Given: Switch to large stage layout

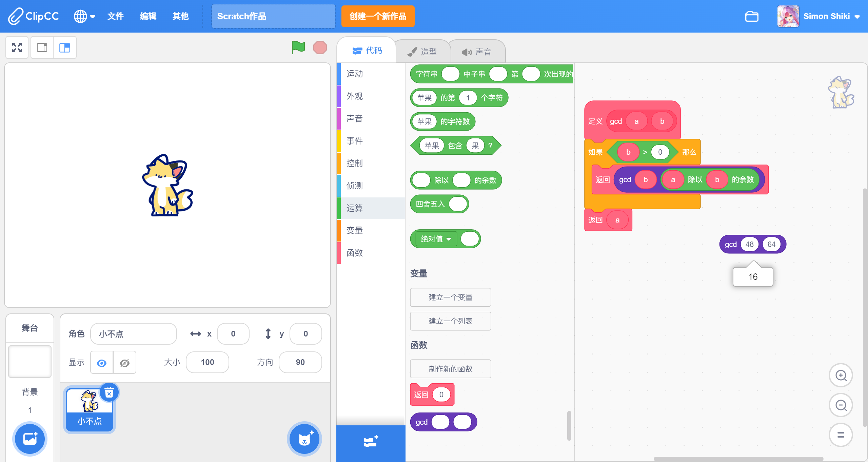Looking at the screenshot, I should [65, 47].
